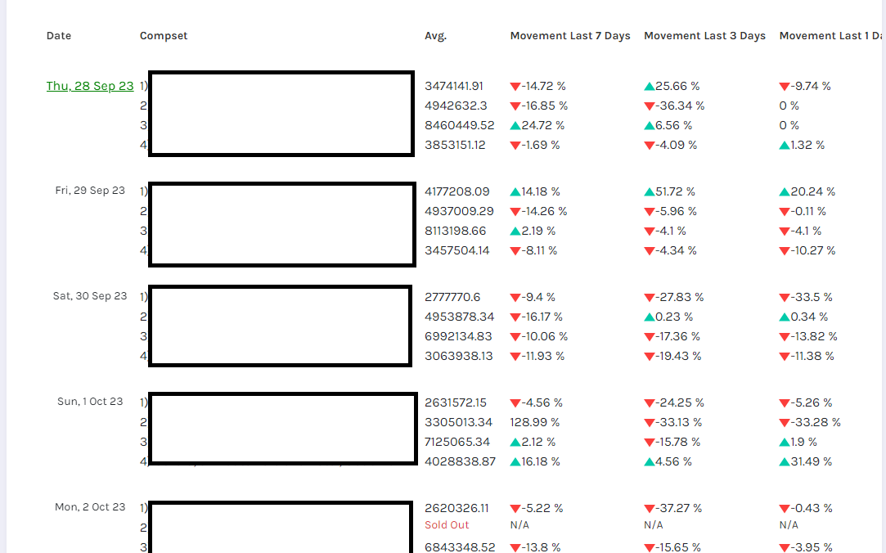This screenshot has height=553, width=886.
Task: Click the Avg. column header
Action: pyautogui.click(x=436, y=36)
